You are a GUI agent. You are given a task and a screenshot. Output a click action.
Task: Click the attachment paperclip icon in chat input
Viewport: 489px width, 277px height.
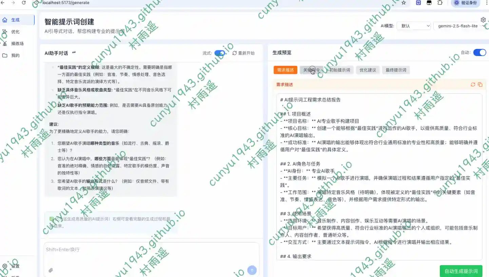51,270
